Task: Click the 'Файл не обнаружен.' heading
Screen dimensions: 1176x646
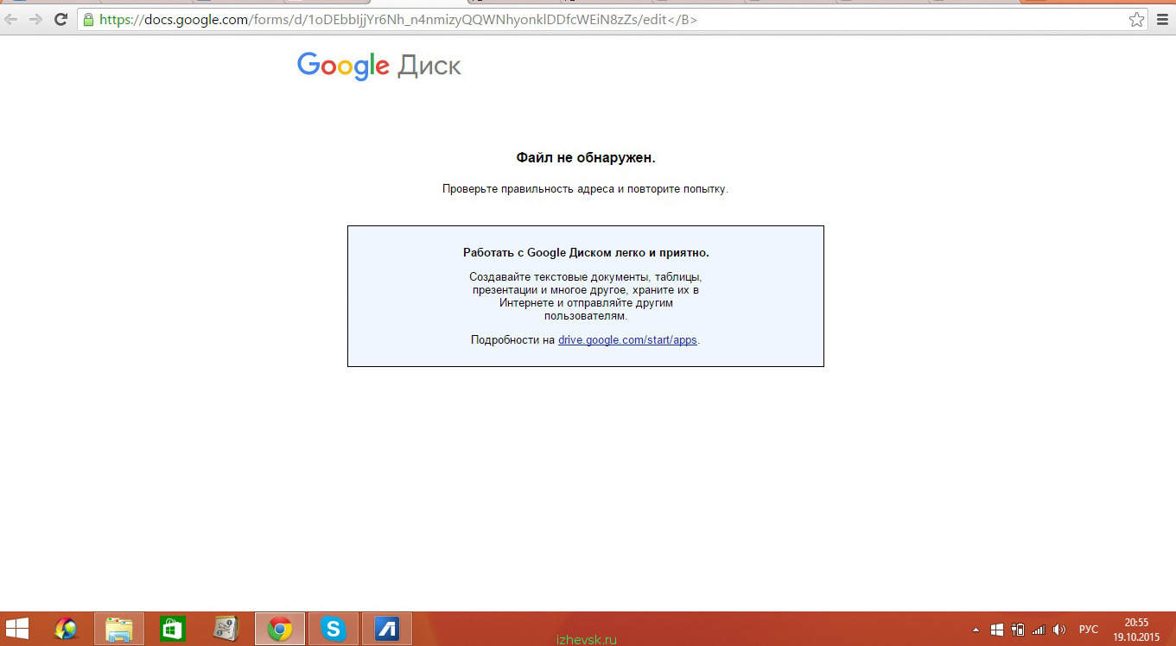Action: coord(586,158)
